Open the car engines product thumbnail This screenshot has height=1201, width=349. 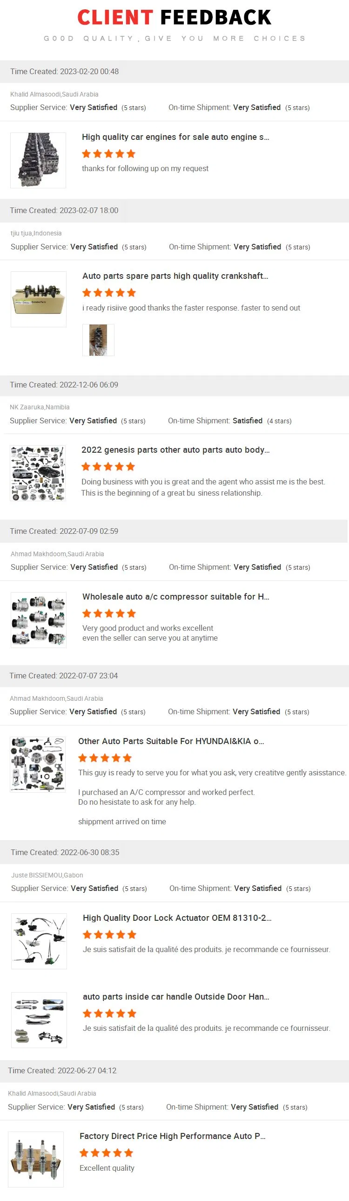[x=38, y=160]
